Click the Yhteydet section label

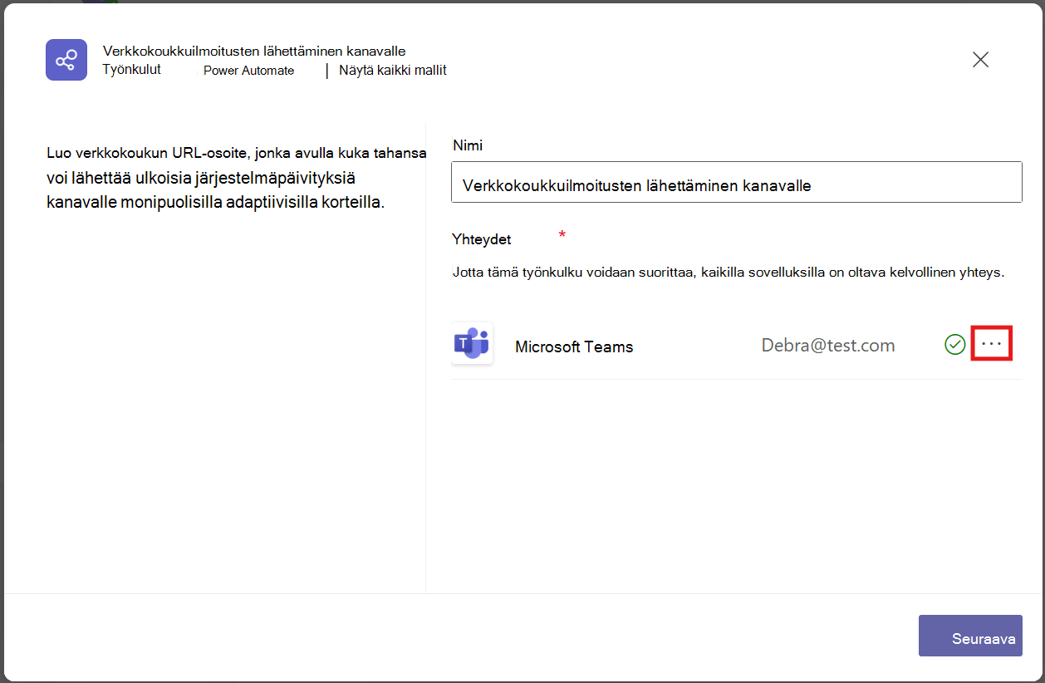click(482, 239)
